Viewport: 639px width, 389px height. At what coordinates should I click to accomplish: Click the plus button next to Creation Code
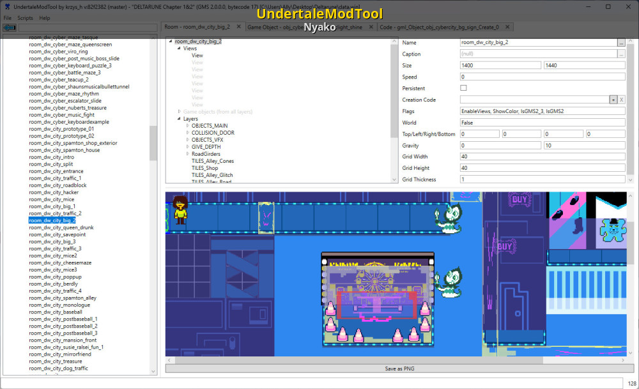613,100
